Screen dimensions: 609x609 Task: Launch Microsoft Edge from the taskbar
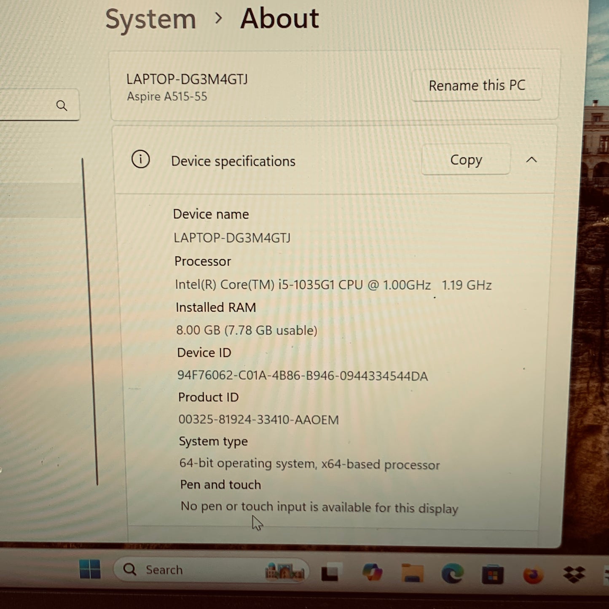coord(452,574)
